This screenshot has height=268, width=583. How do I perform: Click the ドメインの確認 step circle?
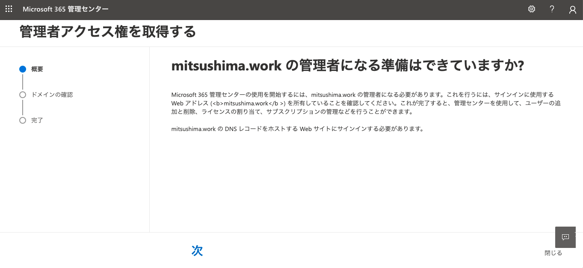tap(23, 95)
